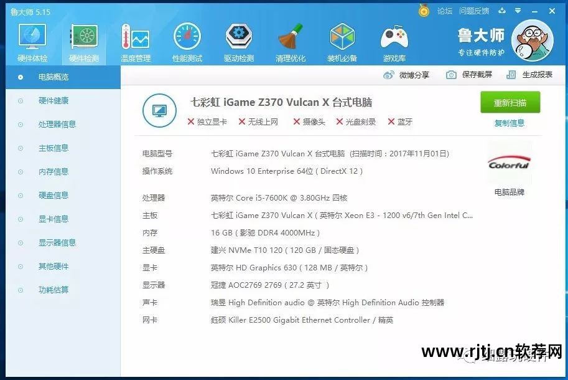The width and height of the screenshot is (568, 380).
Task: Click the gold medal icon in title bar
Action: tap(424, 11)
